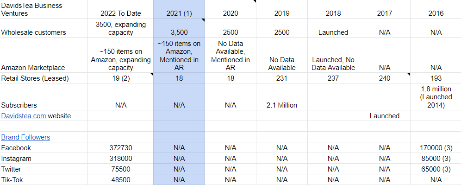Select the '85000 (3)' Instagram cell
The image size is (461, 185).
pyautogui.click(x=436, y=158)
